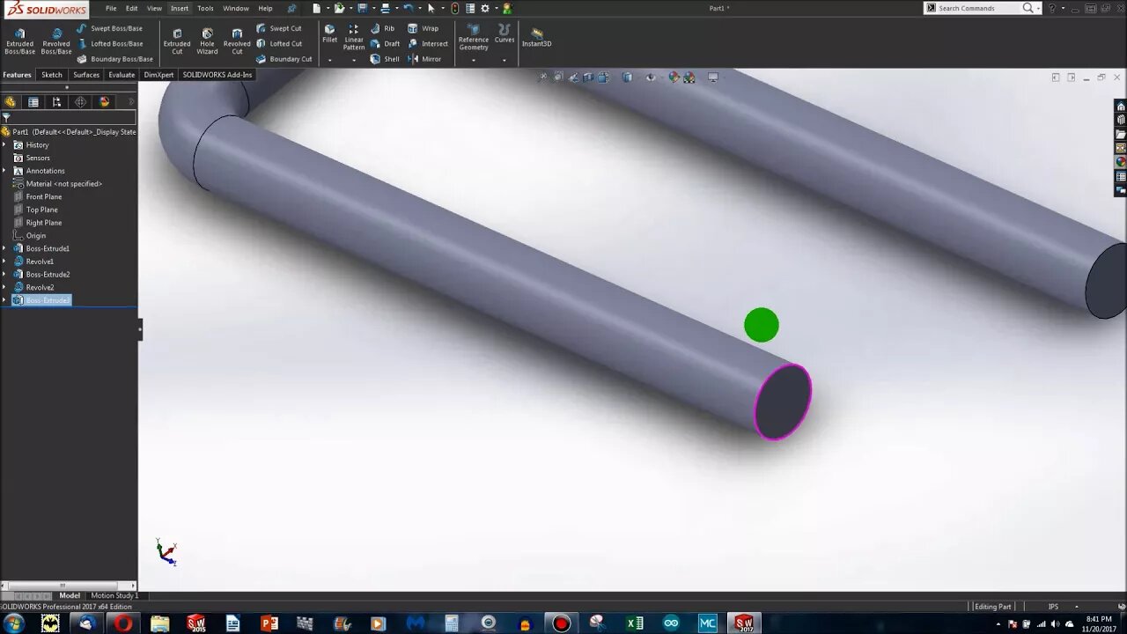Open the Insert menu
Viewport: 1127px width, 634px height.
(180, 8)
